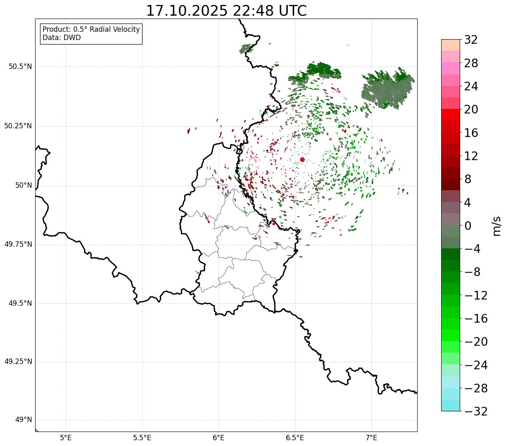Image resolution: width=506 pixels, height=446 pixels.
Task: Click the bright red colorbar segment below 20
Action: coord(450,115)
